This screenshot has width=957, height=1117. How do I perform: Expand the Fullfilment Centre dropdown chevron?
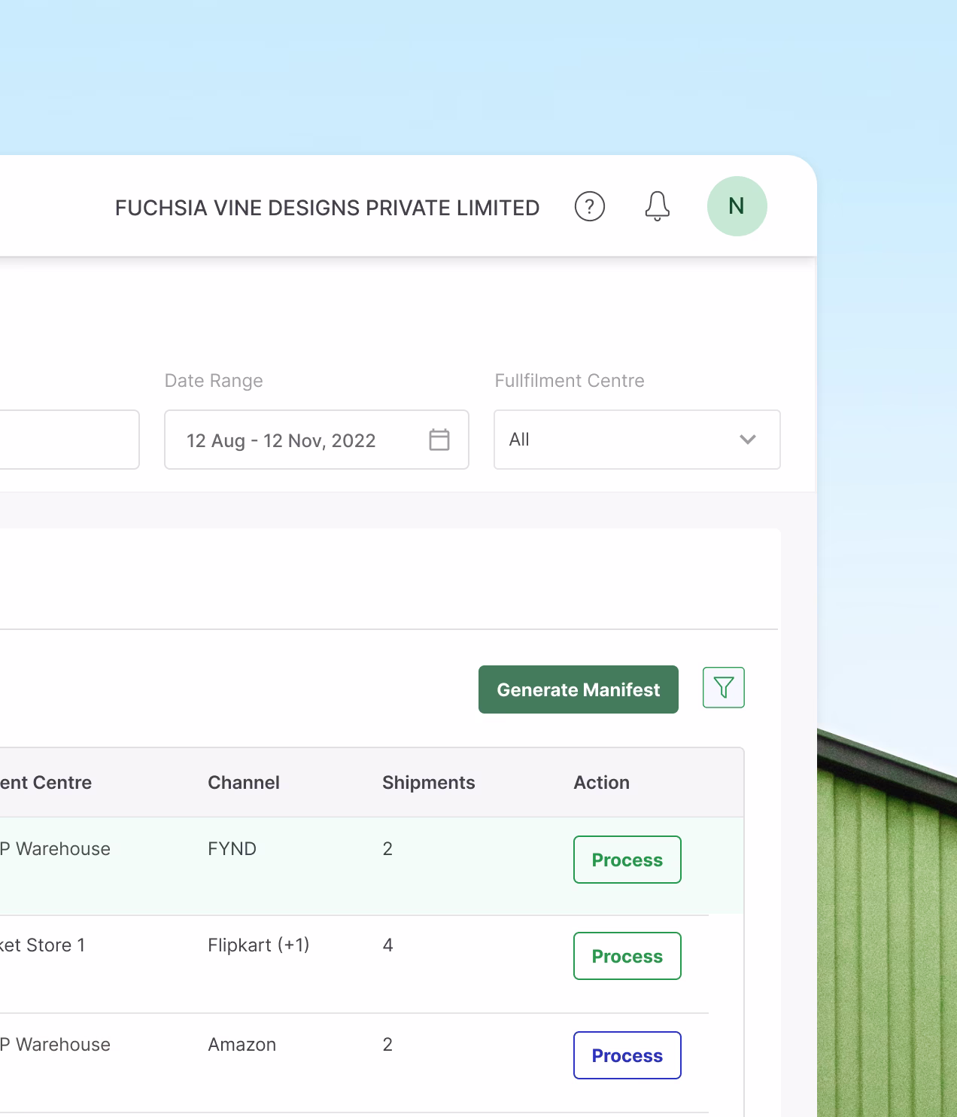point(747,440)
